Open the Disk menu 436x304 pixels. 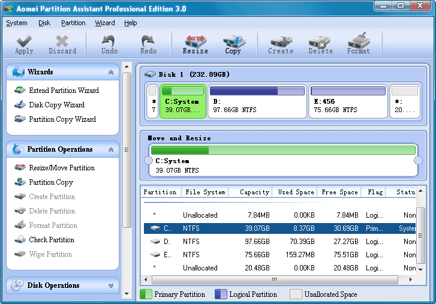click(x=44, y=23)
